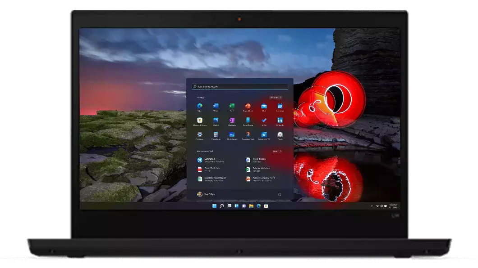
Task: Expand the All apps list
Action: [x=276, y=97]
